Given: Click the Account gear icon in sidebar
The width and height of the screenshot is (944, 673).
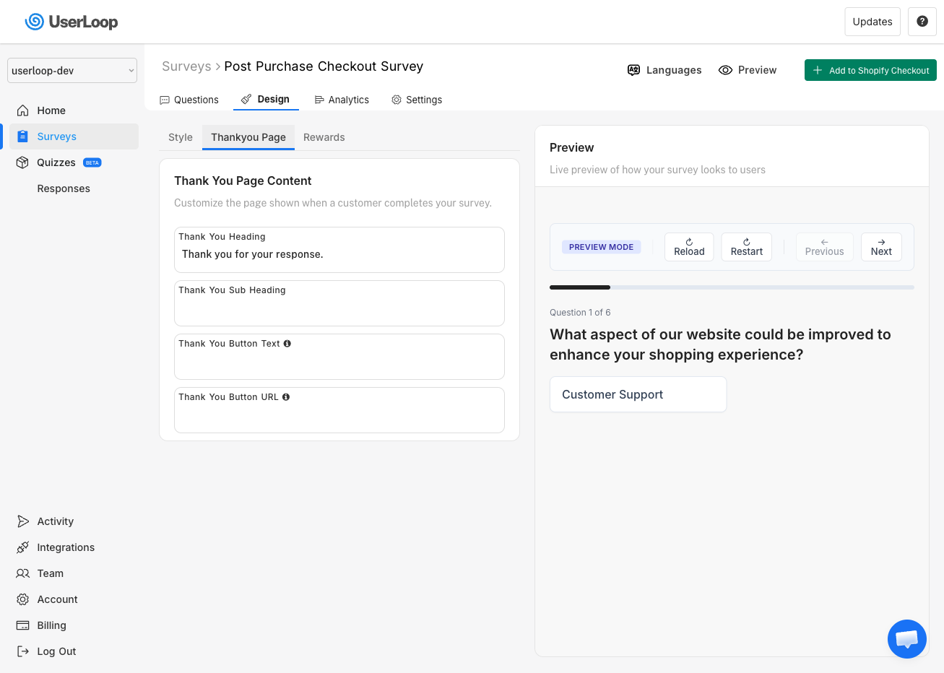Looking at the screenshot, I should [23, 599].
